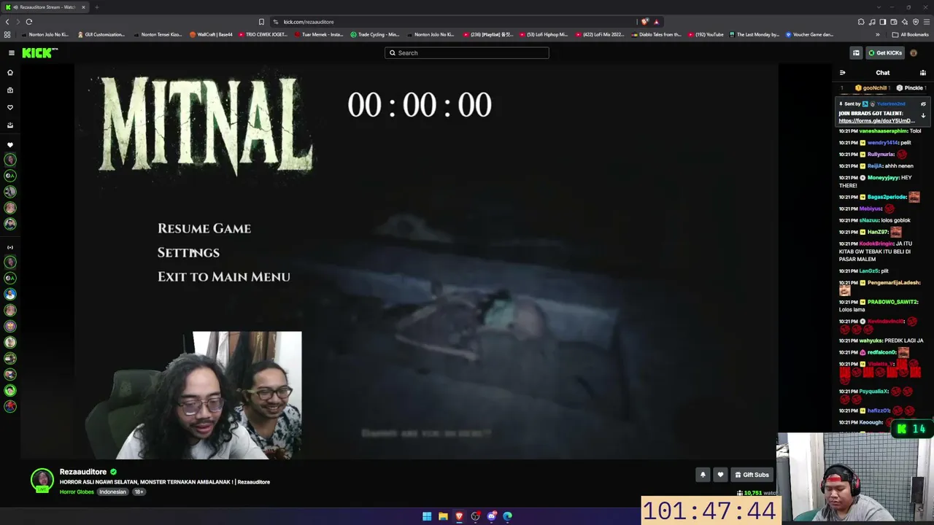Toggle the browser sidebar panel icon
This screenshot has height=525, width=934.
tap(883, 22)
